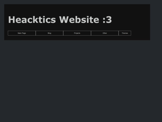Click the Themes label text
This screenshot has width=162, height=122.
click(125, 33)
